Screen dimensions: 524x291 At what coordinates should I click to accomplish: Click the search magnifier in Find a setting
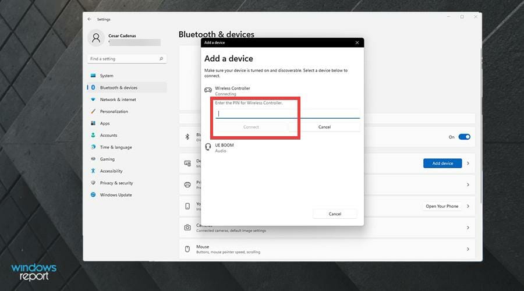[x=161, y=59]
